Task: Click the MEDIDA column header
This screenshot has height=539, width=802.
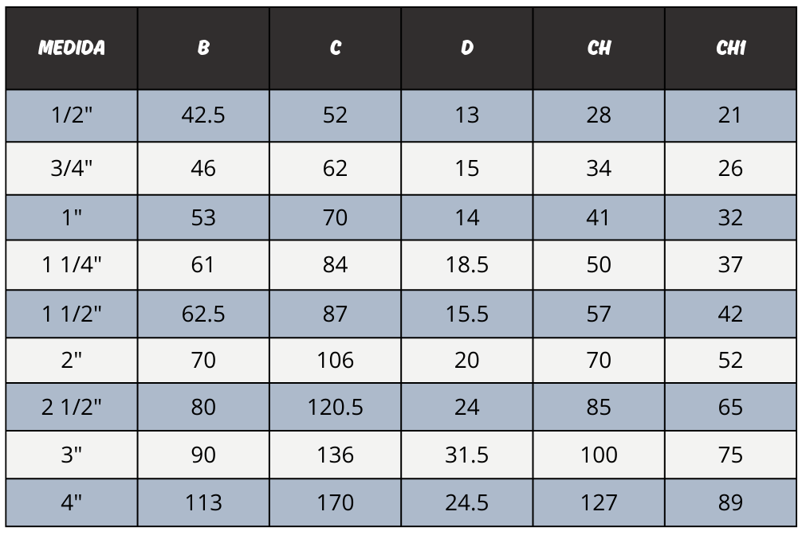Action: [x=72, y=48]
